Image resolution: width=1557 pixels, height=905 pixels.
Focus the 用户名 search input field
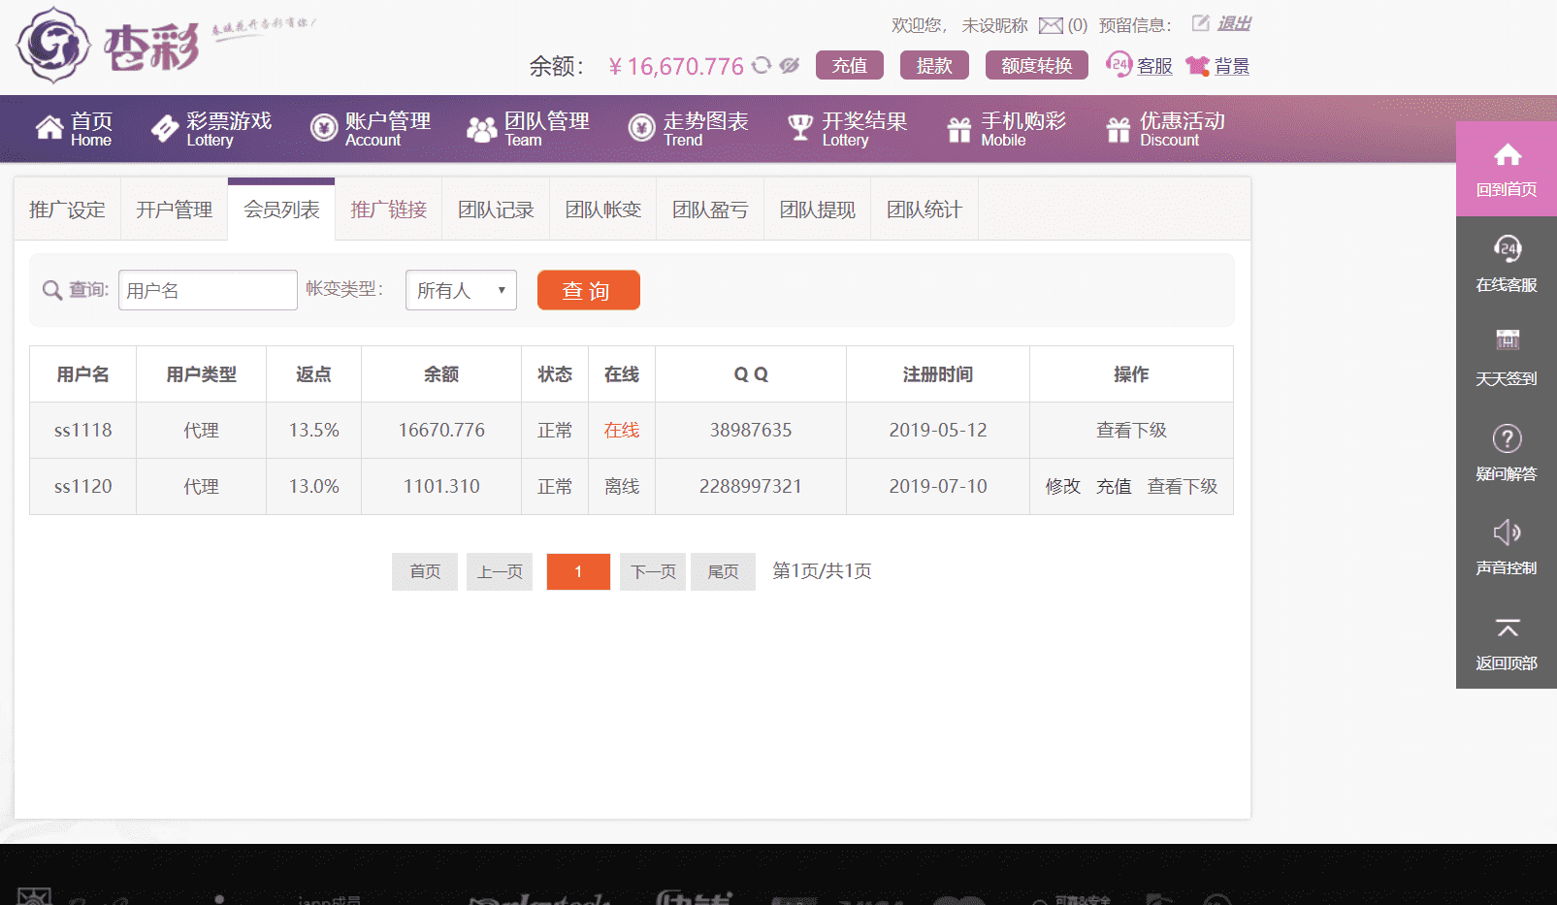tap(208, 290)
